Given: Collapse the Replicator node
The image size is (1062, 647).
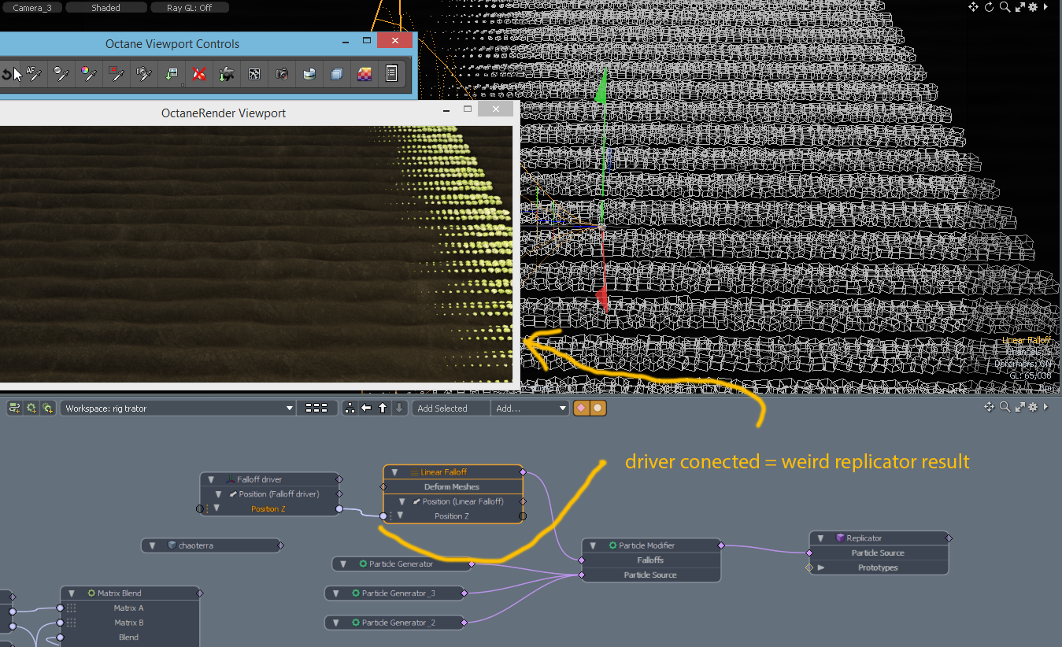Looking at the screenshot, I should point(820,538).
